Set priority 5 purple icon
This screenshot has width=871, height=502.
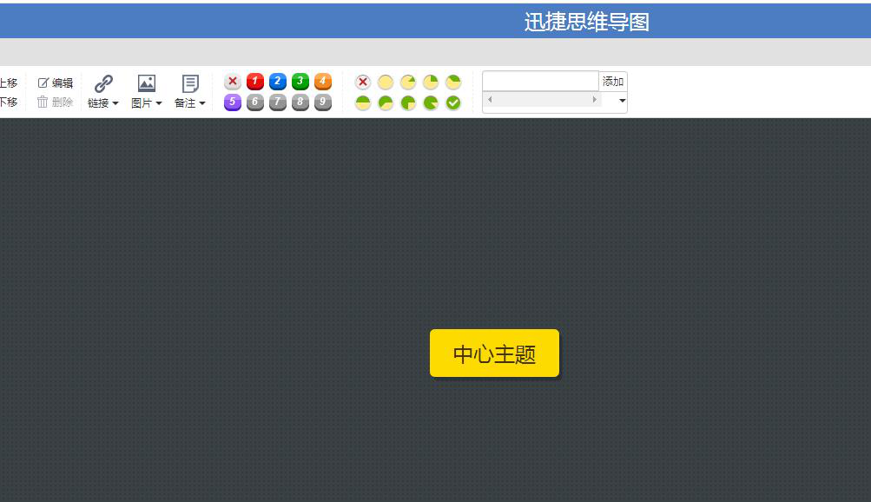pos(233,102)
